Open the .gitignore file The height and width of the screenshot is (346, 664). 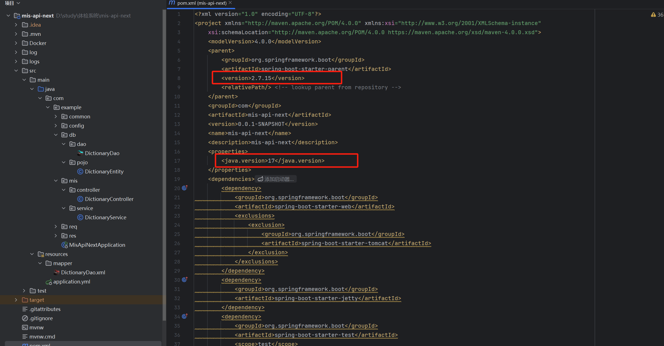tap(41, 318)
